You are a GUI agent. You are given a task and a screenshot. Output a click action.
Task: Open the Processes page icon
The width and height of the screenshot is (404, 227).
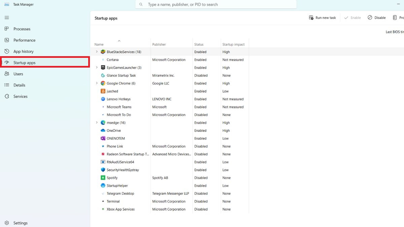pos(7,29)
